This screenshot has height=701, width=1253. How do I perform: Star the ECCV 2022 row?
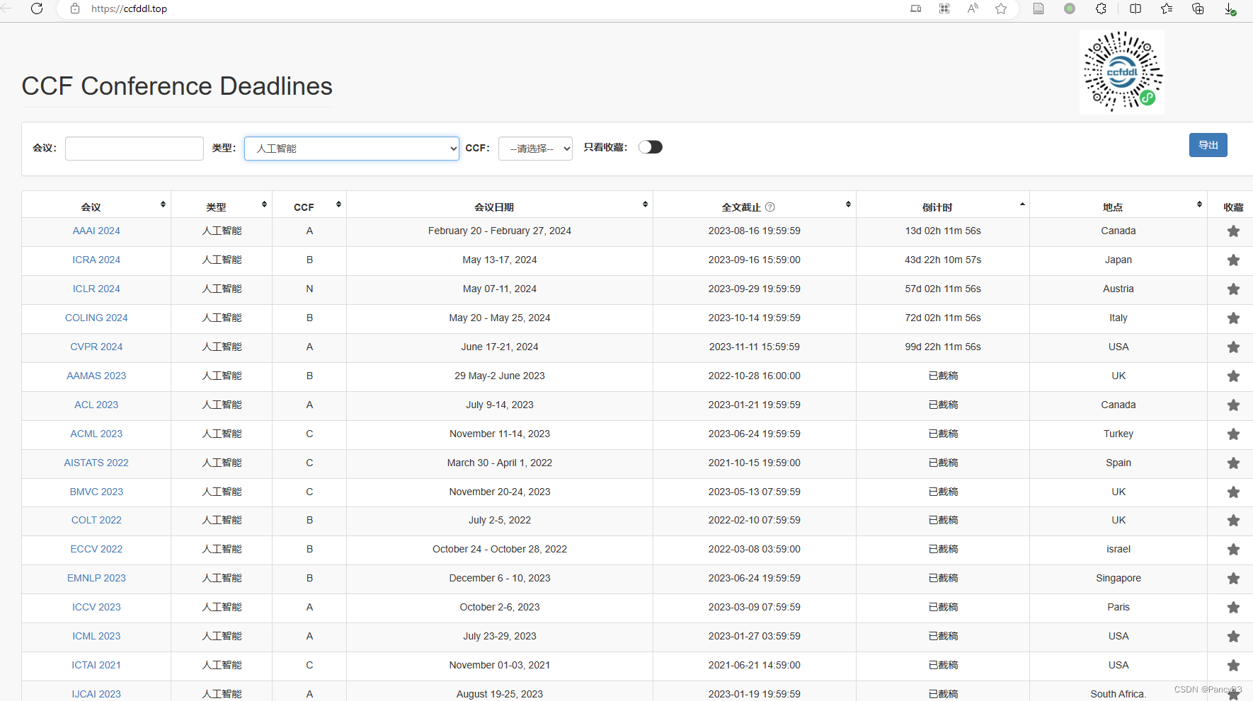[1233, 550]
